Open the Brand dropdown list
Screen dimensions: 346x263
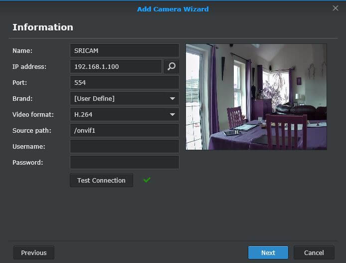tap(125, 98)
